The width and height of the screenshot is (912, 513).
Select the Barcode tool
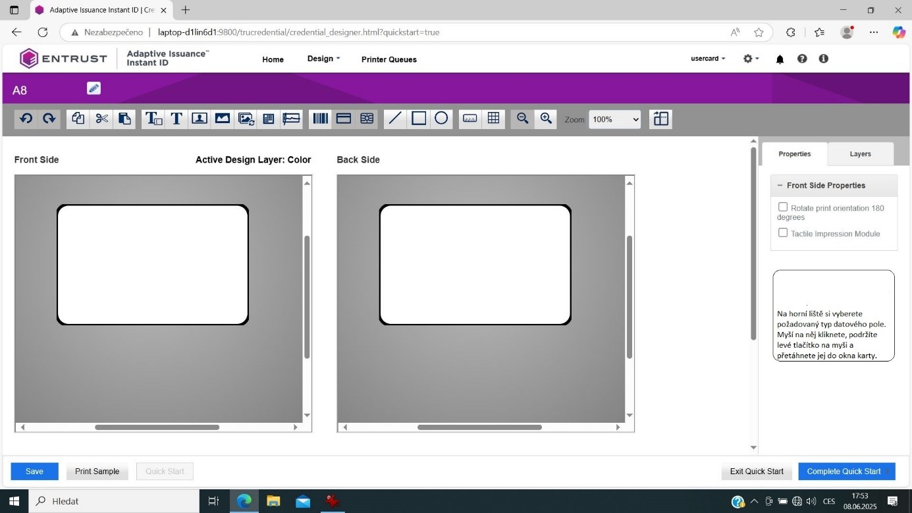pyautogui.click(x=320, y=119)
